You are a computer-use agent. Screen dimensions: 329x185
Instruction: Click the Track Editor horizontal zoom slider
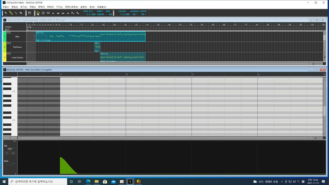318,64
